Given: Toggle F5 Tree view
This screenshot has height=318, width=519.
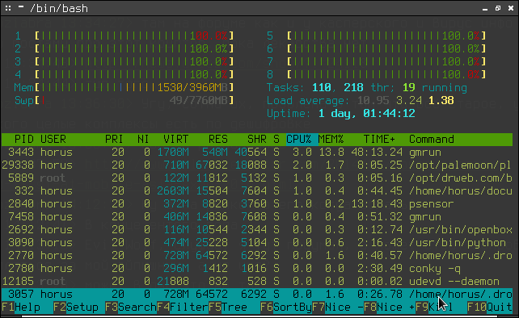Looking at the screenshot, I should tap(228, 307).
